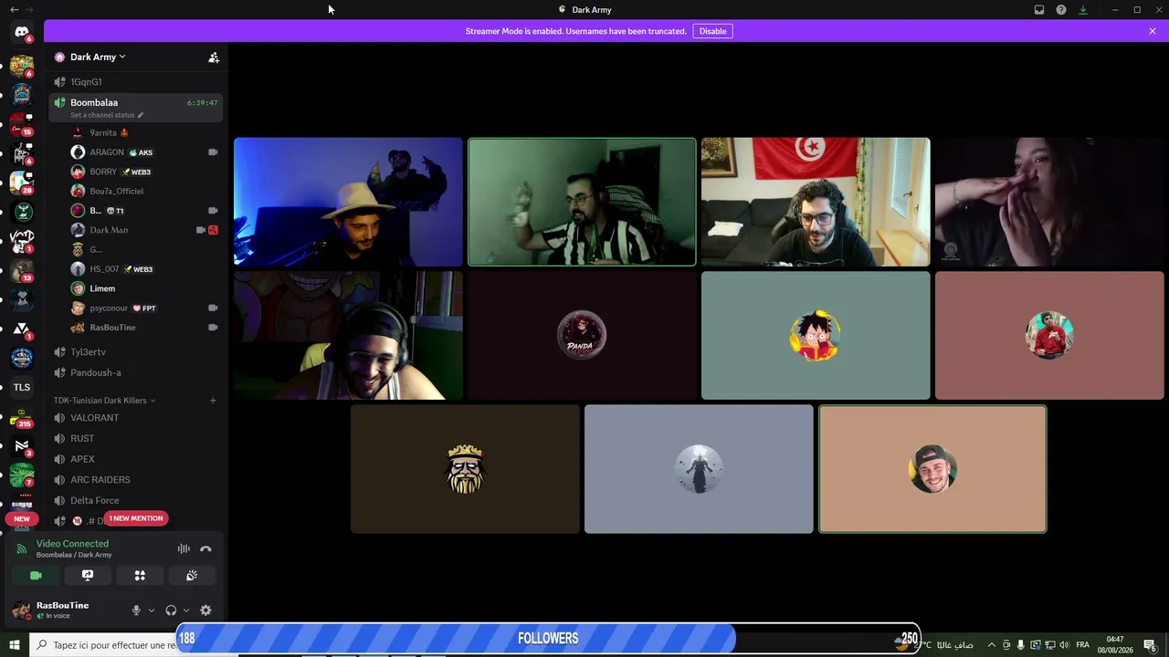Open the Windows Start menu

pos(15,645)
